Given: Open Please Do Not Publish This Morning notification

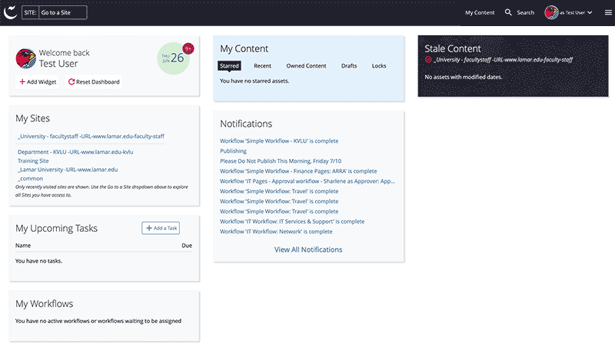Looking at the screenshot, I should pos(281,161).
